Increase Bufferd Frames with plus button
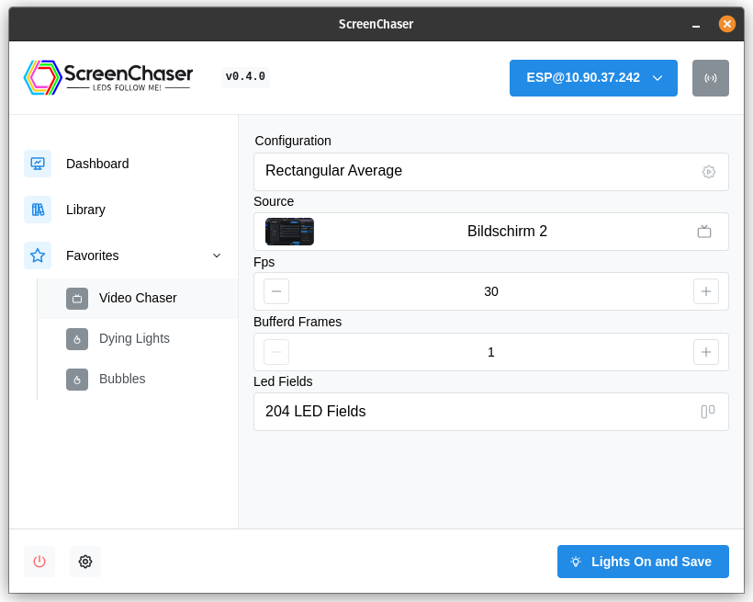This screenshot has width=753, height=602. [x=705, y=352]
